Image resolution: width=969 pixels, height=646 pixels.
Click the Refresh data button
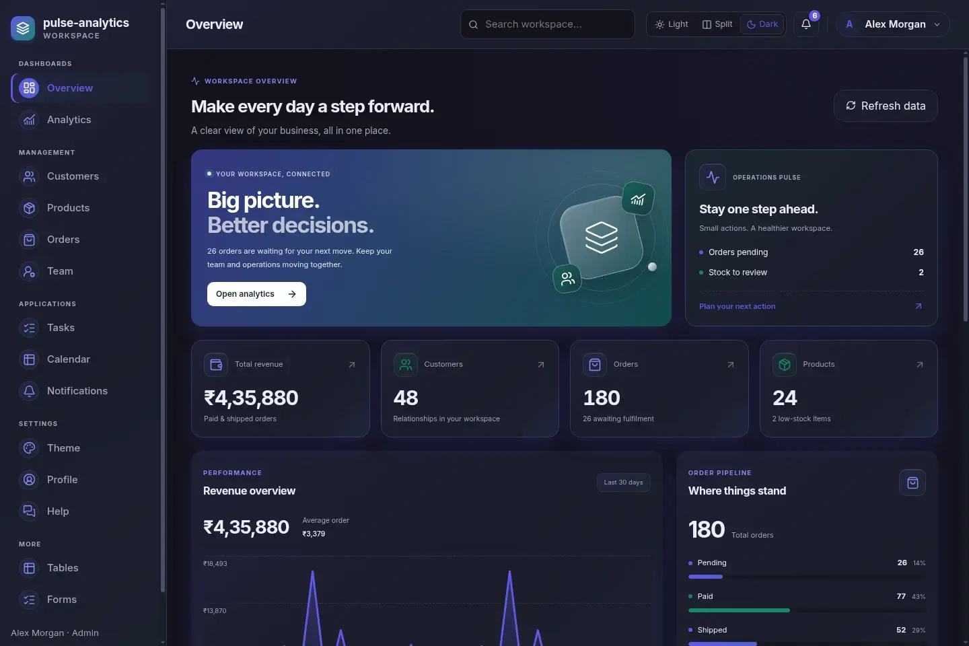point(886,106)
